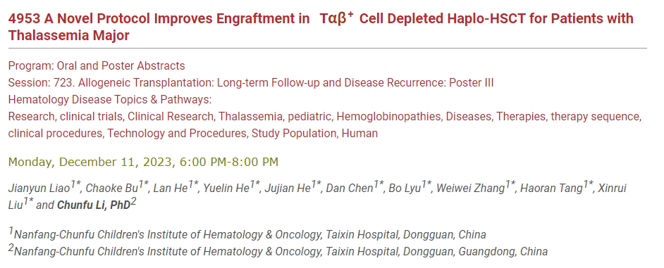664x268 pixels.
Task: Open Session 723 Allogeneic Transplantation link
Action: (x=251, y=82)
